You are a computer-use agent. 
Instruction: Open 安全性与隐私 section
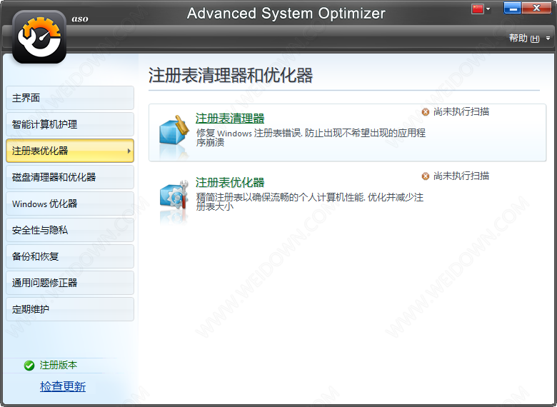(69, 230)
